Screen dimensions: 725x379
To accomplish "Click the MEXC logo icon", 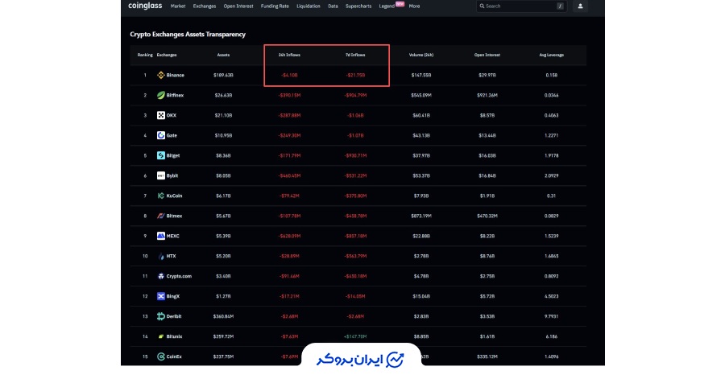I will click(x=161, y=236).
